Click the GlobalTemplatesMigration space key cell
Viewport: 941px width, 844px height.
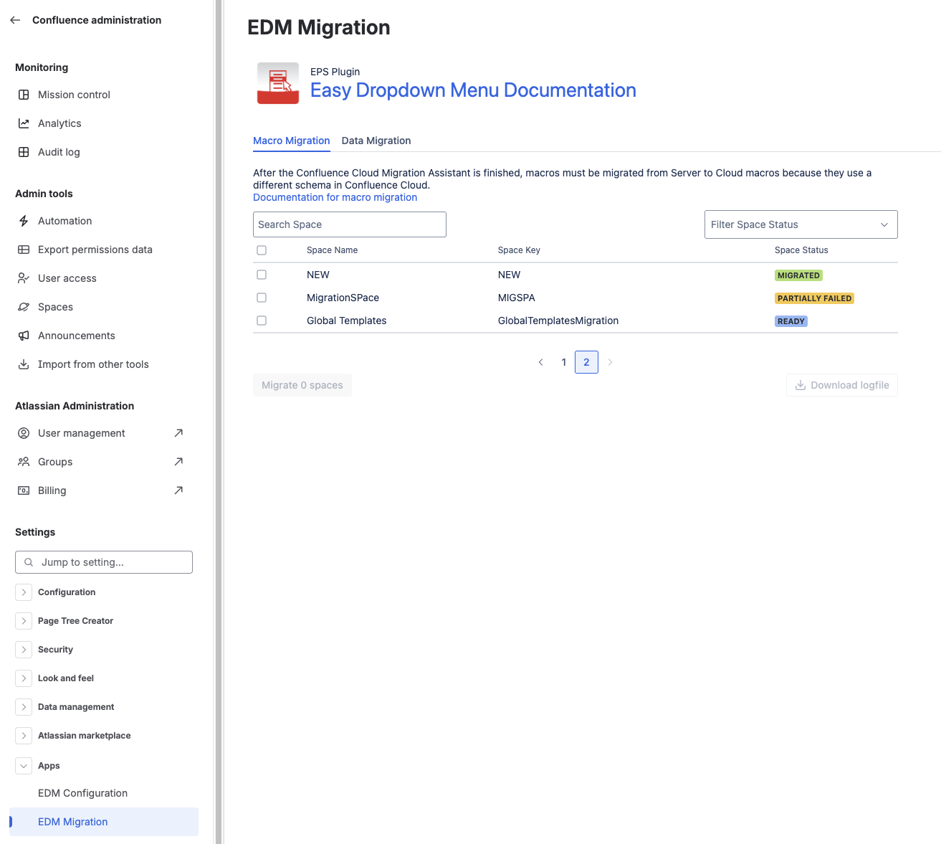558,321
